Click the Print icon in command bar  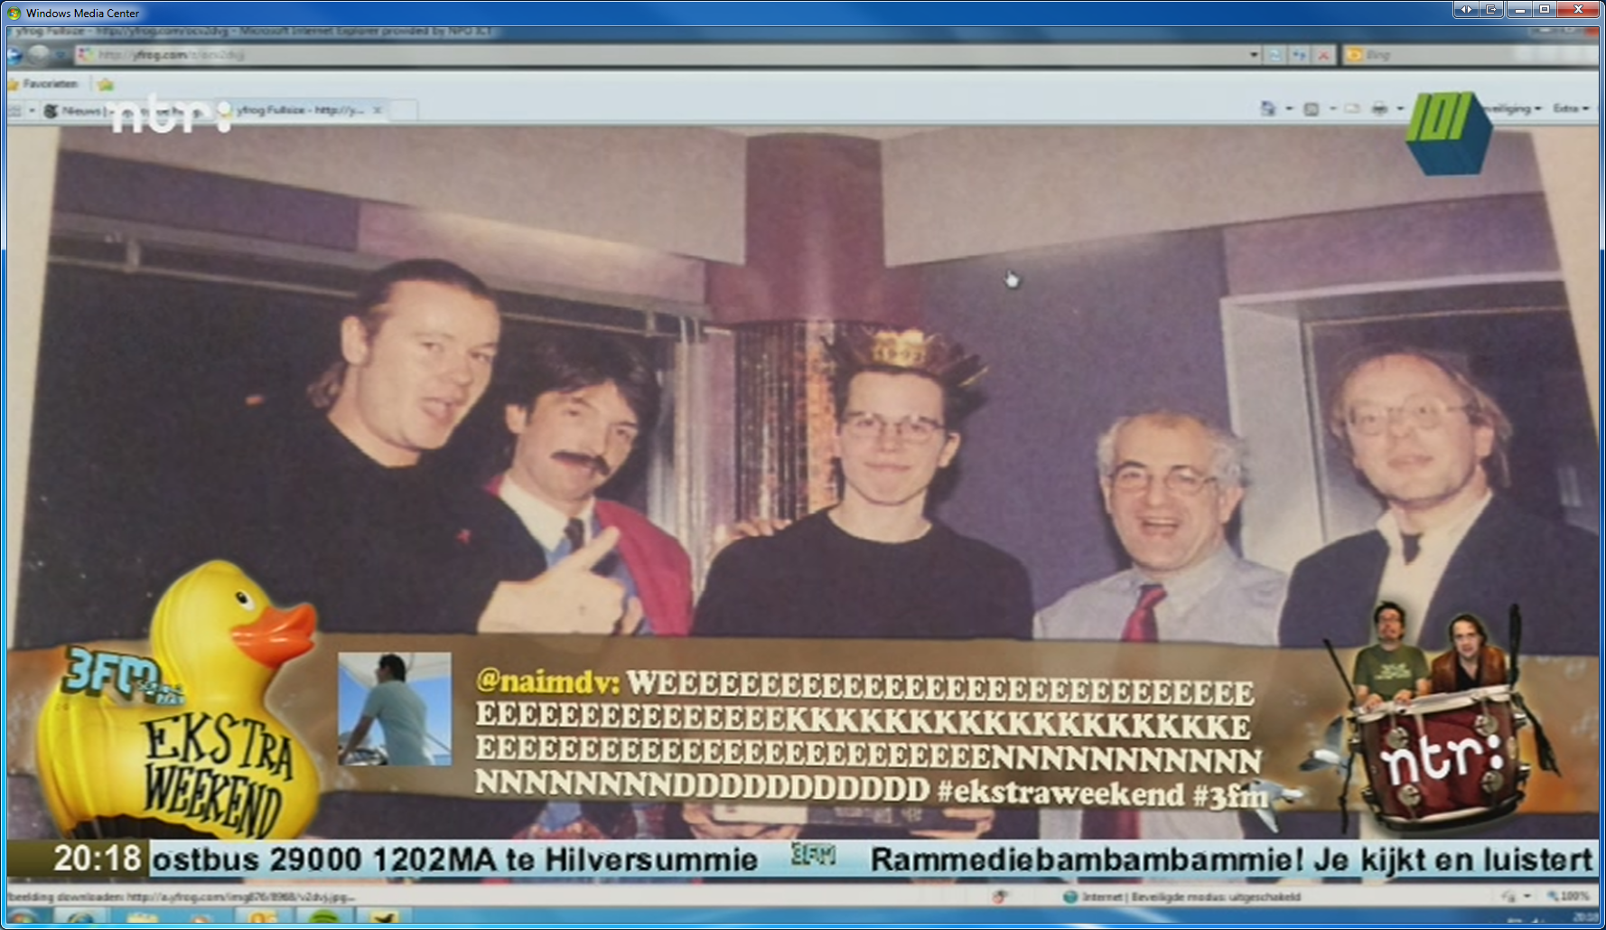pos(1379,109)
